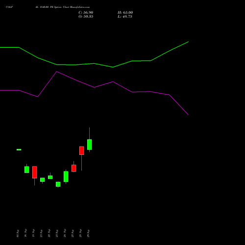Click the red candlestick for 25 Sep

pos(74,168)
